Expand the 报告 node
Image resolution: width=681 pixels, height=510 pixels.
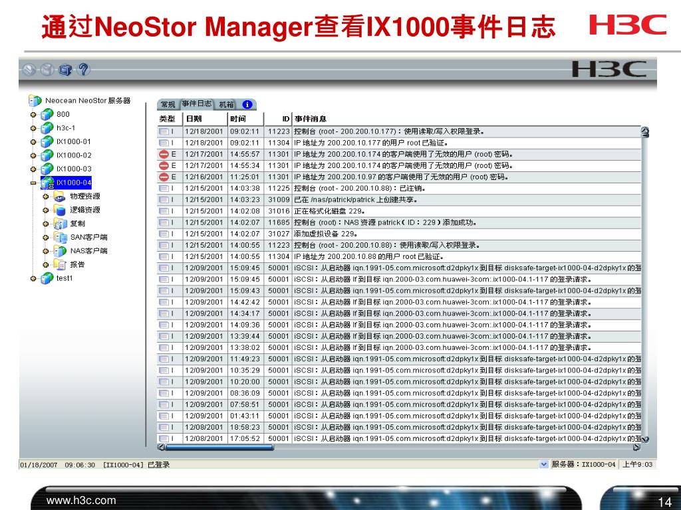46,265
